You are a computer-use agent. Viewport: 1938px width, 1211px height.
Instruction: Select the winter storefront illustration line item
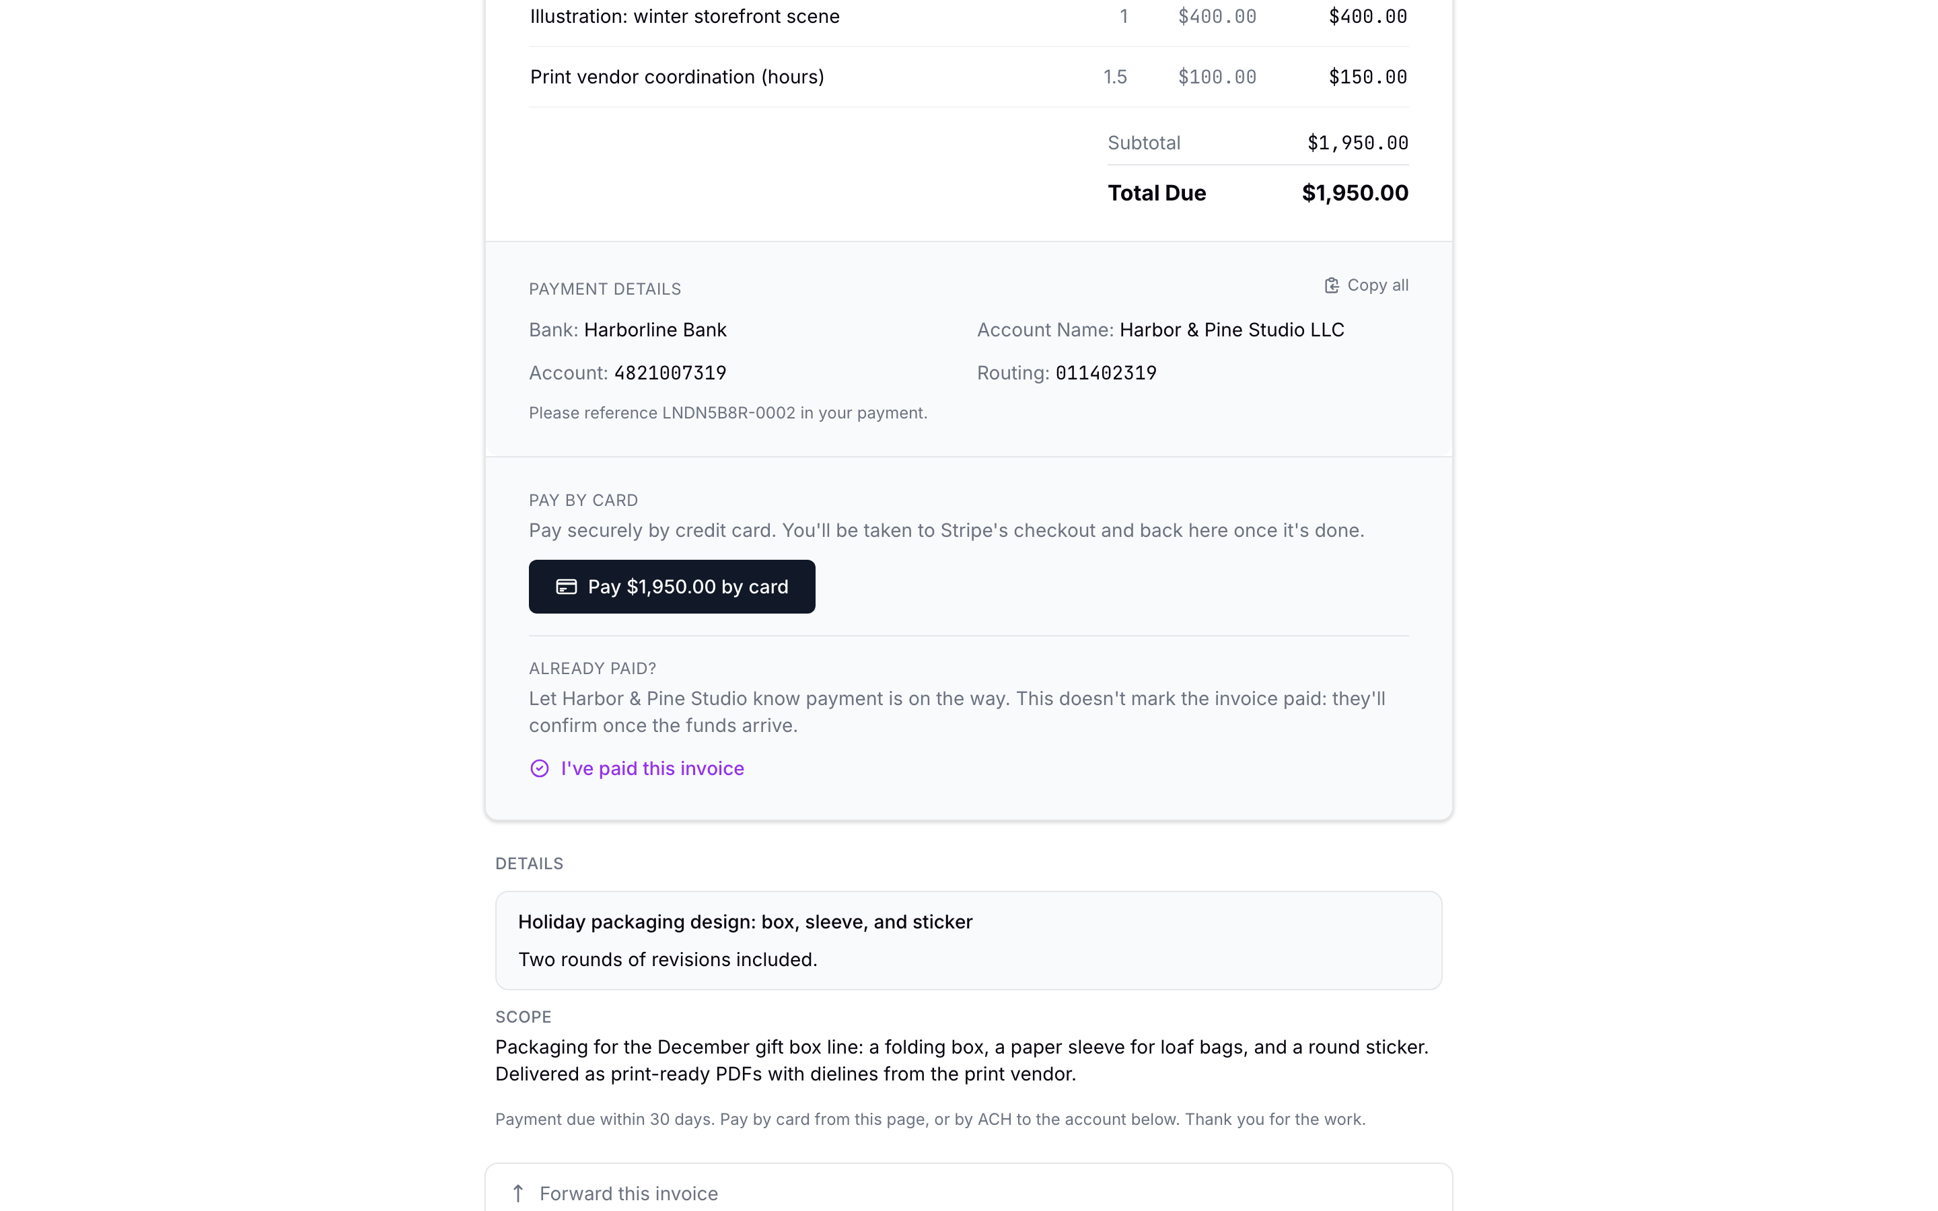968,17
